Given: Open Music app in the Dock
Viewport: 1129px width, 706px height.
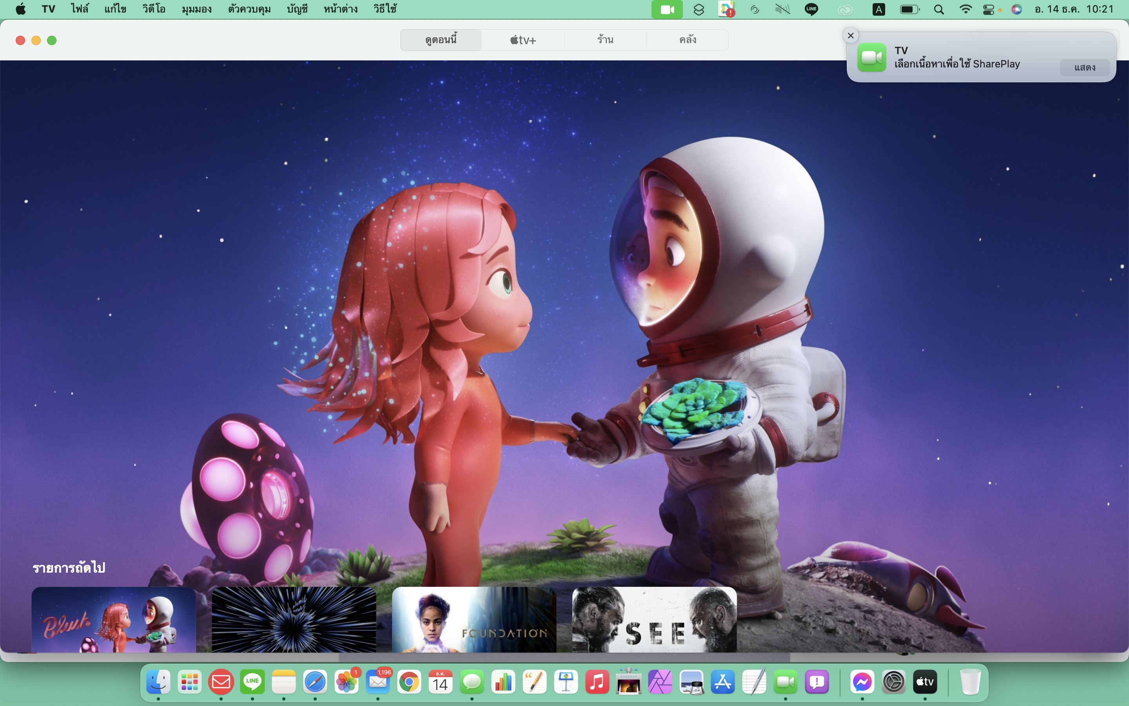Looking at the screenshot, I should [x=597, y=682].
